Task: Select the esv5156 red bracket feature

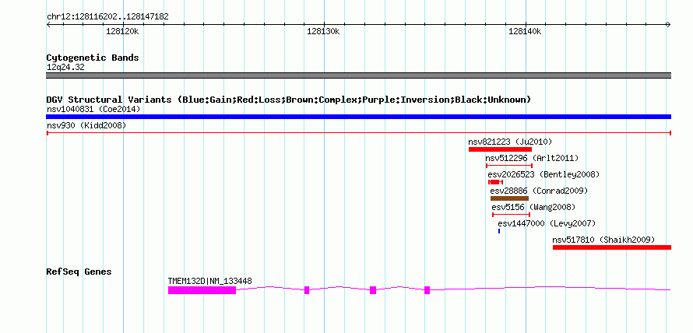Action: pyautogui.click(x=511, y=215)
